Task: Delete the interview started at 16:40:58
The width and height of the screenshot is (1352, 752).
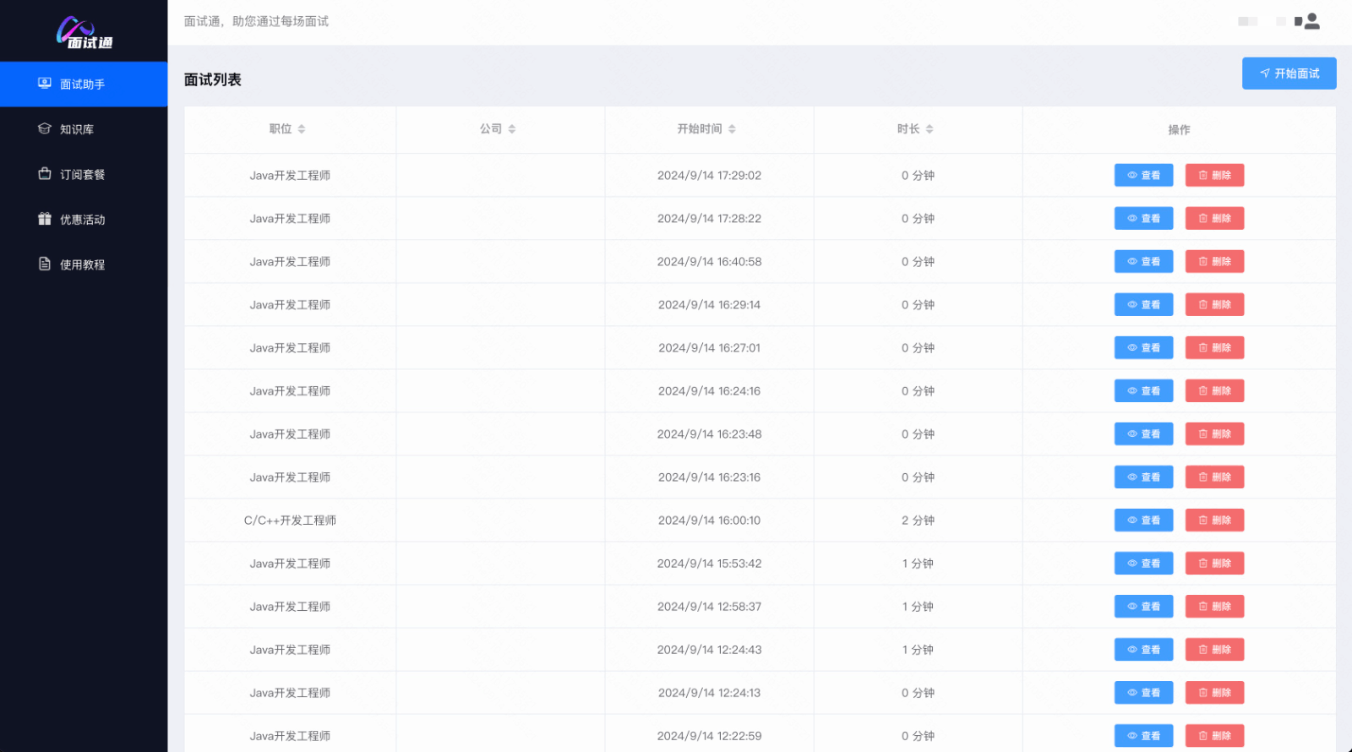Action: point(1214,262)
